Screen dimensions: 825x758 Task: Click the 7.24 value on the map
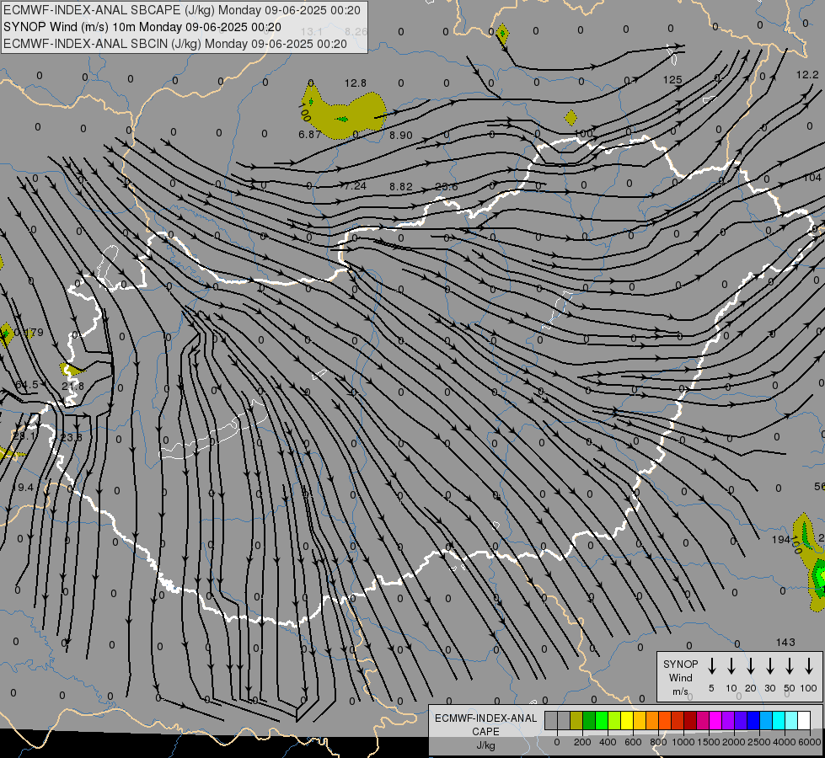(355, 185)
